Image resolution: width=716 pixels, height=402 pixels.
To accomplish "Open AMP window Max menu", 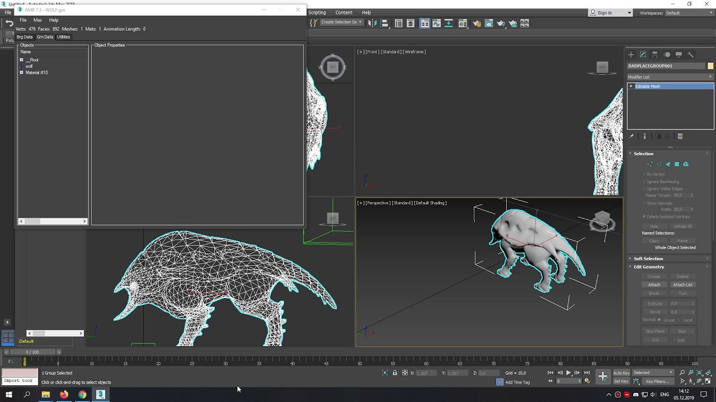I will pyautogui.click(x=37, y=20).
